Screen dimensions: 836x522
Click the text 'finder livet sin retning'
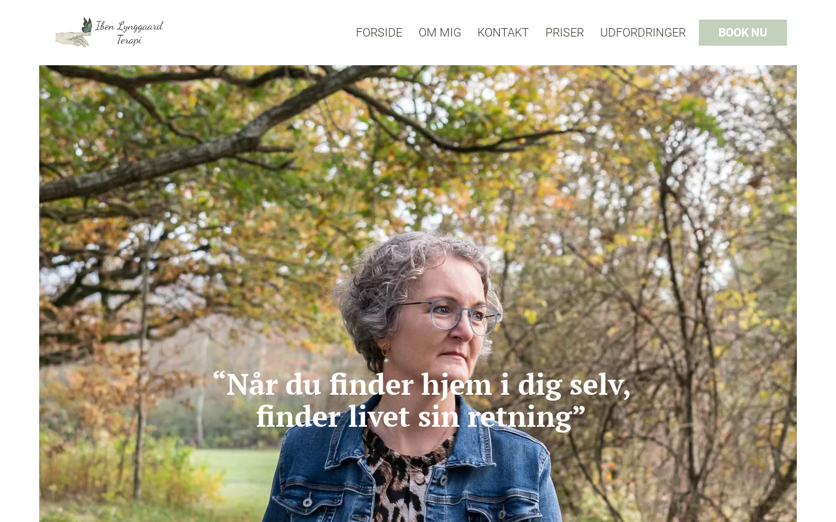click(414, 416)
